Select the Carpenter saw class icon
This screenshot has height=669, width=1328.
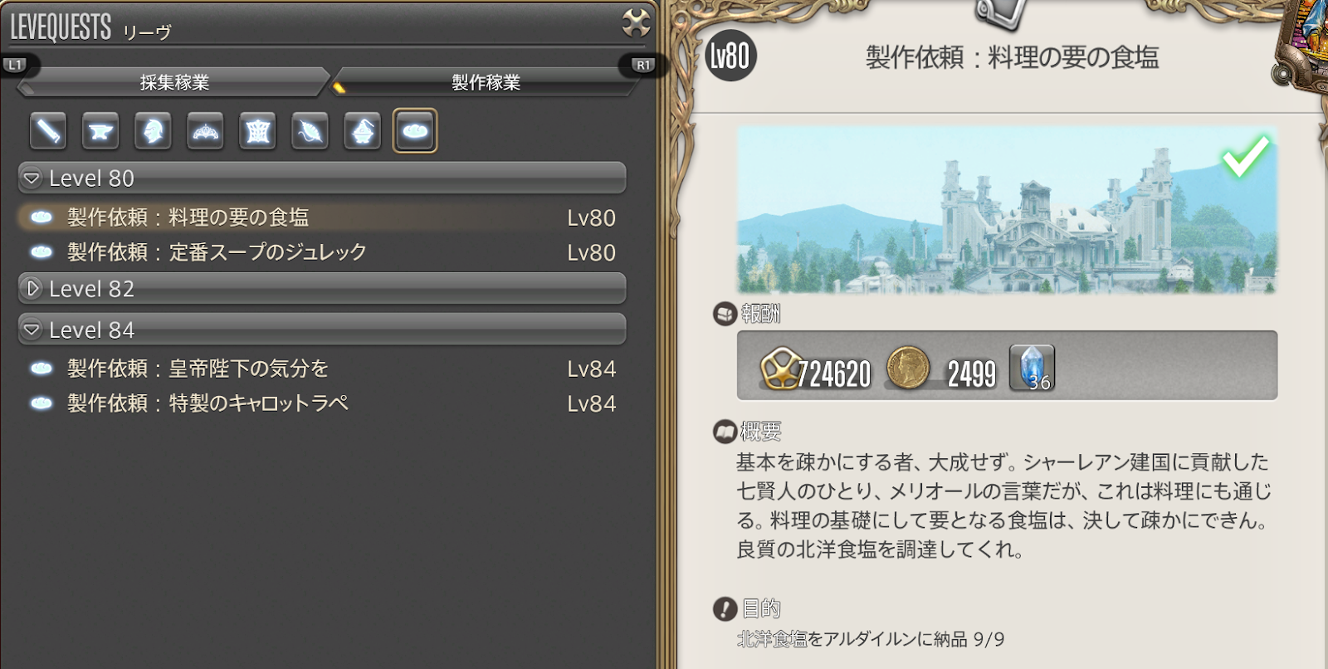(x=48, y=130)
